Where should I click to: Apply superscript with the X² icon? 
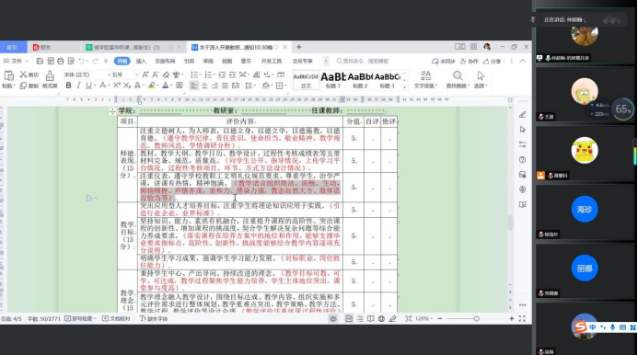tap(117, 86)
